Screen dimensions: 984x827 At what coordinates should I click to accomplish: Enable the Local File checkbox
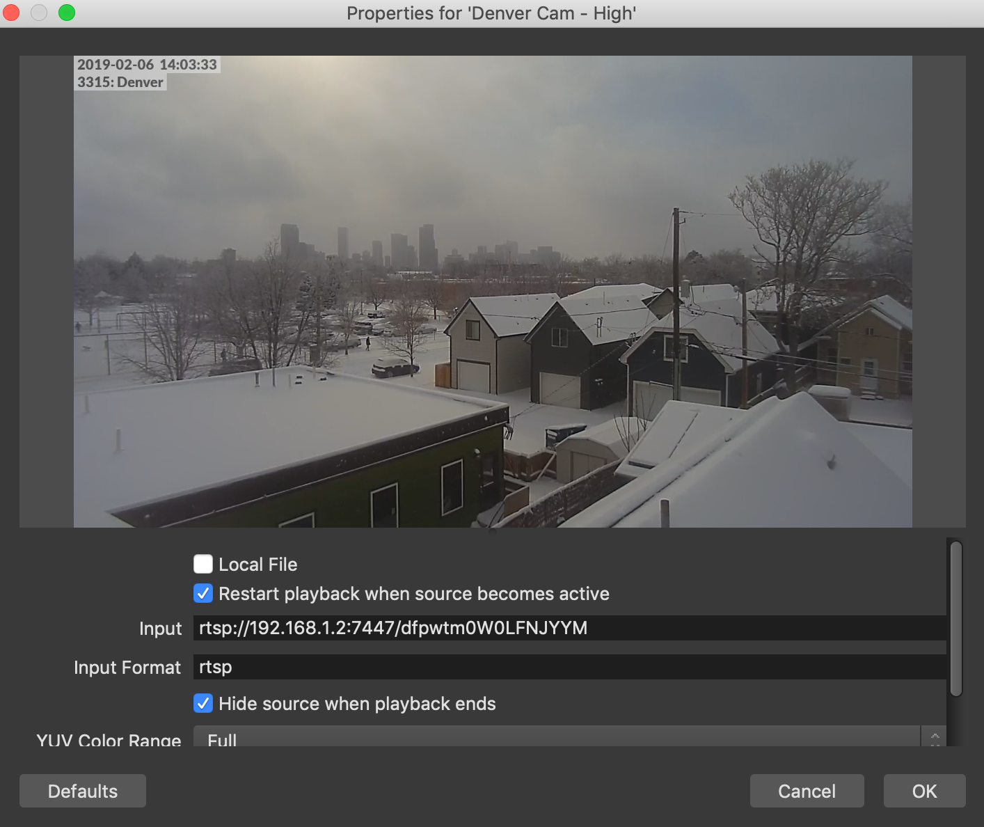203,564
